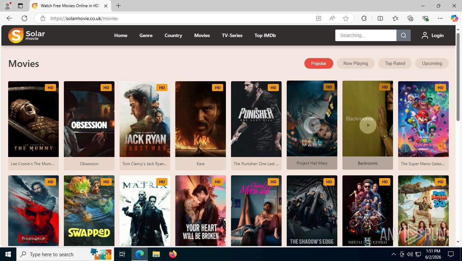
Task: Open the Swapped movie poster
Action: point(89,211)
